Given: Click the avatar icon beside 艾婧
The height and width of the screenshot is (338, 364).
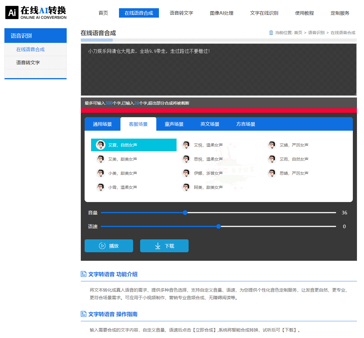Looking at the screenshot, I should pyautogui.click(x=272, y=145).
